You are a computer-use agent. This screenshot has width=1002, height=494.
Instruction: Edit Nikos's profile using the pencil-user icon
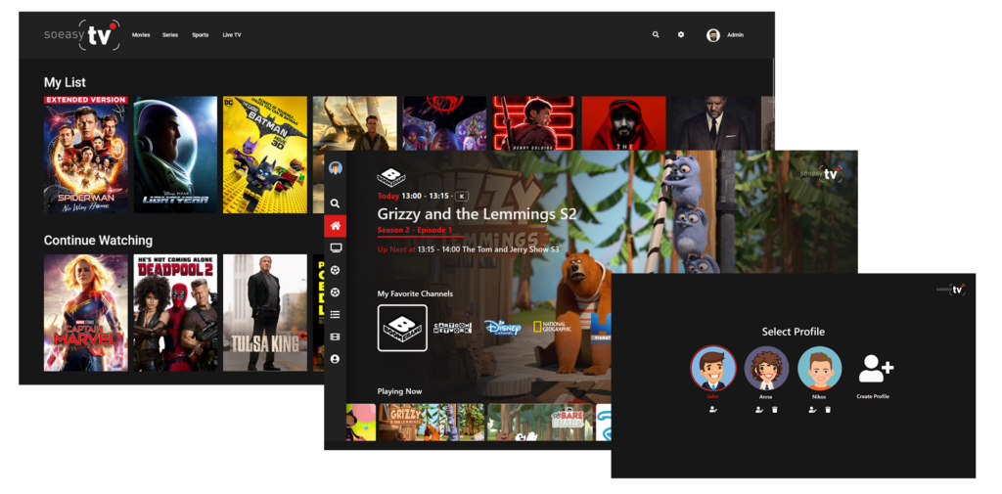coord(812,410)
